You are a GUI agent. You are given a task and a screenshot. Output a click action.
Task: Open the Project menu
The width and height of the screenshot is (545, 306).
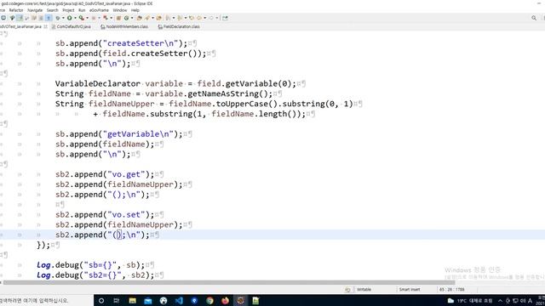tap(68, 10)
